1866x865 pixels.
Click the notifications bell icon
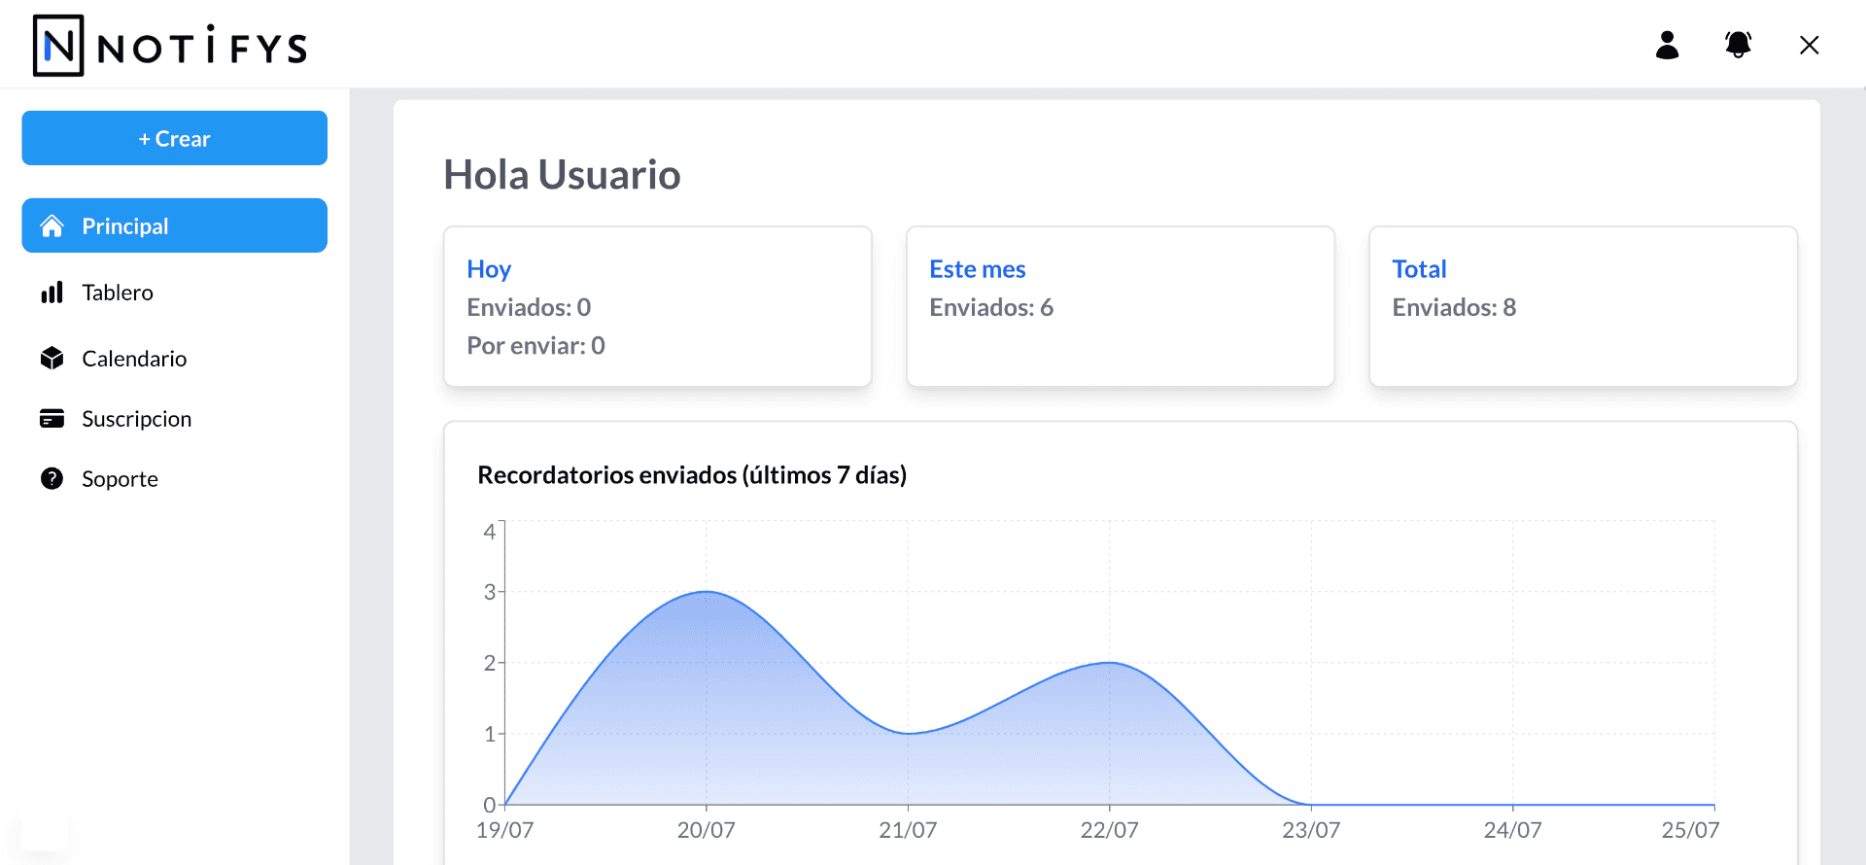tap(1739, 45)
